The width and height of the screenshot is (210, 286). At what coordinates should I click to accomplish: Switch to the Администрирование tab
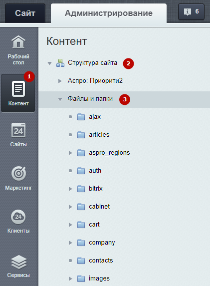click(x=109, y=13)
